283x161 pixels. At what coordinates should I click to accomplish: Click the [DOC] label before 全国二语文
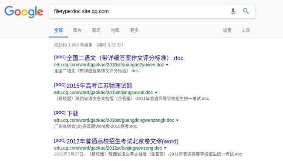tap(60, 57)
